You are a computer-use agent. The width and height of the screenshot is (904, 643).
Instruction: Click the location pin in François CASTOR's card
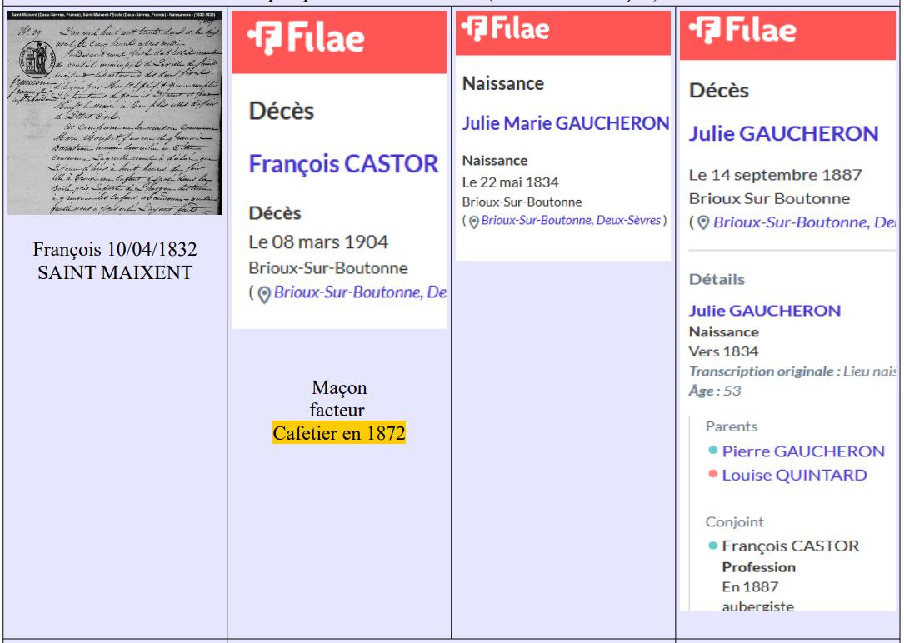pyautogui.click(x=264, y=294)
